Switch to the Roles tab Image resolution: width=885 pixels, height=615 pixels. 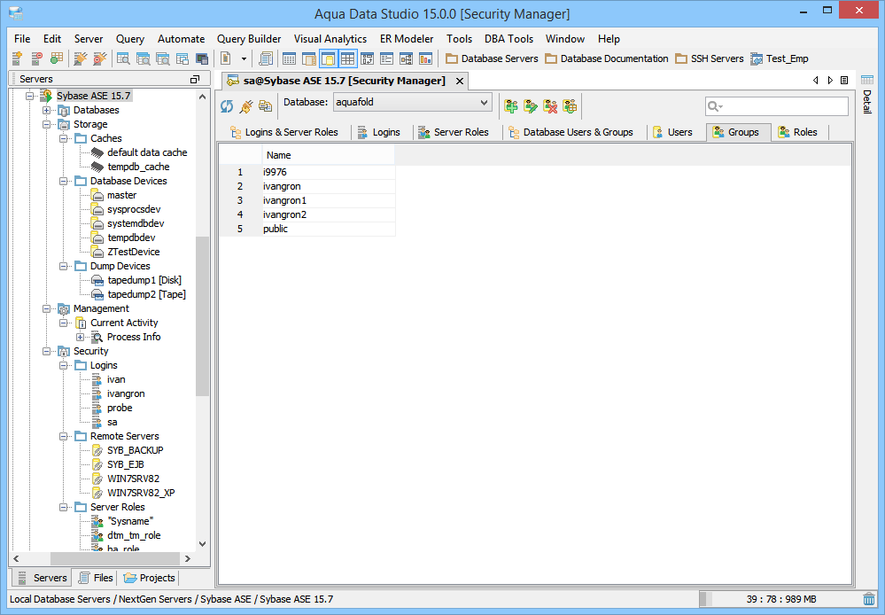(797, 132)
